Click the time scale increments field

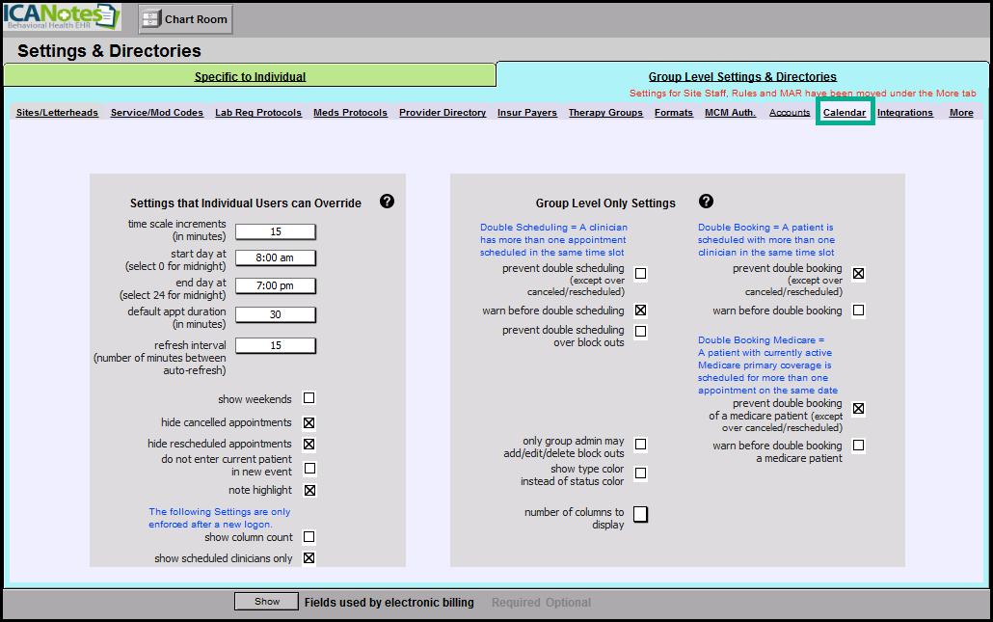click(276, 231)
